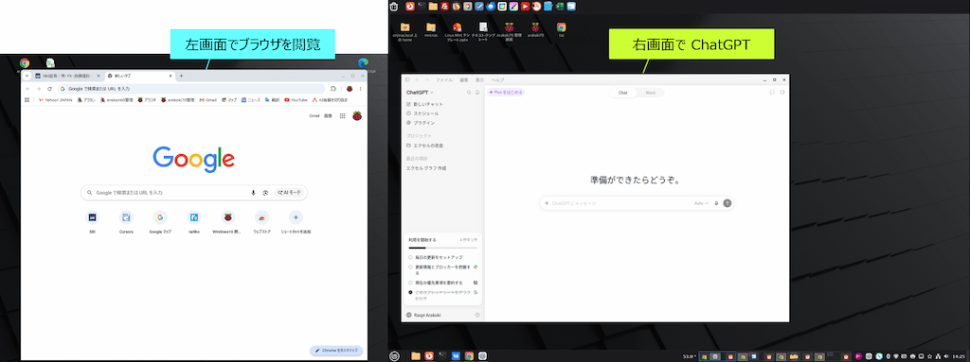The width and height of the screenshot is (970, 362).
Task: Open 画像 link on Google page
Action: [328, 115]
